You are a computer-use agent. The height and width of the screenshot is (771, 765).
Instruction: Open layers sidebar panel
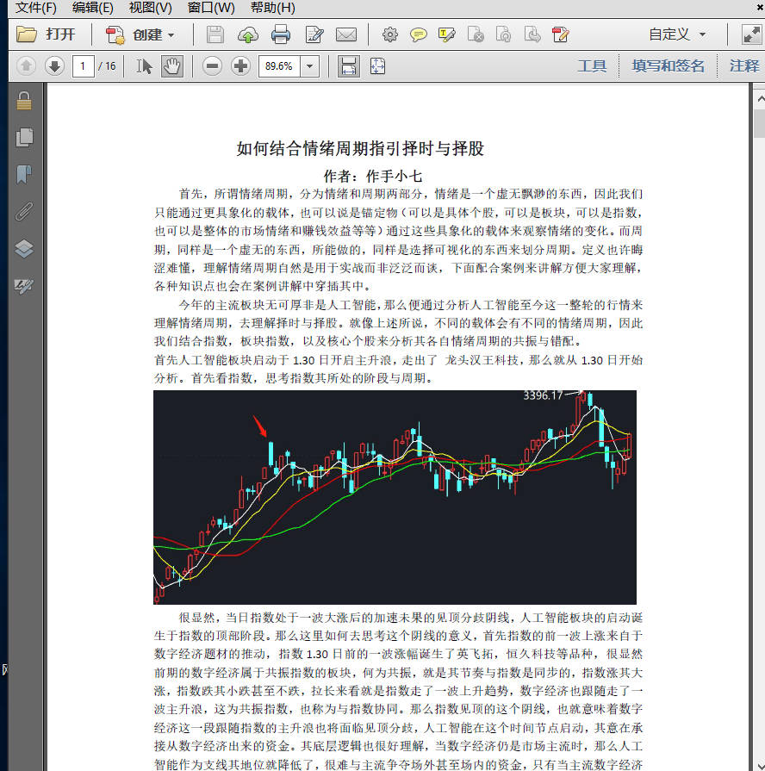[24, 249]
